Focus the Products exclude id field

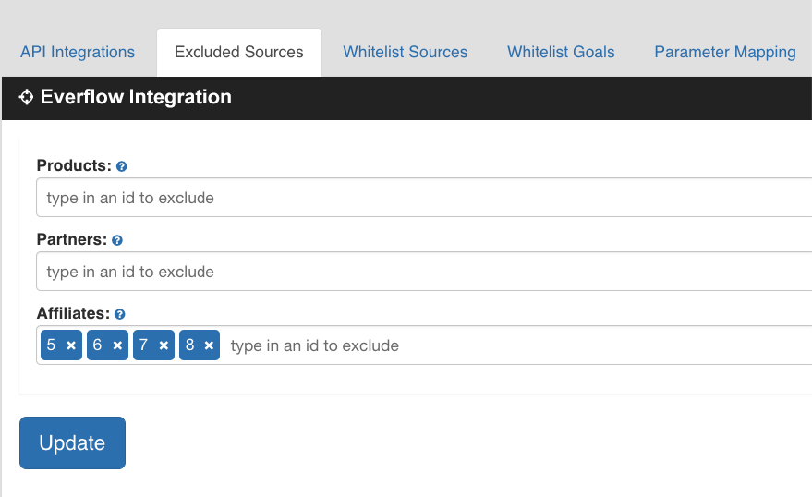click(x=424, y=198)
